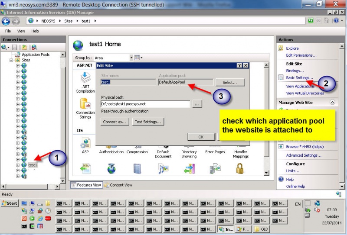The image size is (347, 235).
Task: Click OK in Edit Site dialog
Action: click(x=201, y=137)
